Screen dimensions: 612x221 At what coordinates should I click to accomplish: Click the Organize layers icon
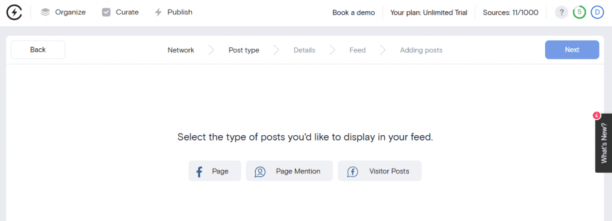point(45,13)
